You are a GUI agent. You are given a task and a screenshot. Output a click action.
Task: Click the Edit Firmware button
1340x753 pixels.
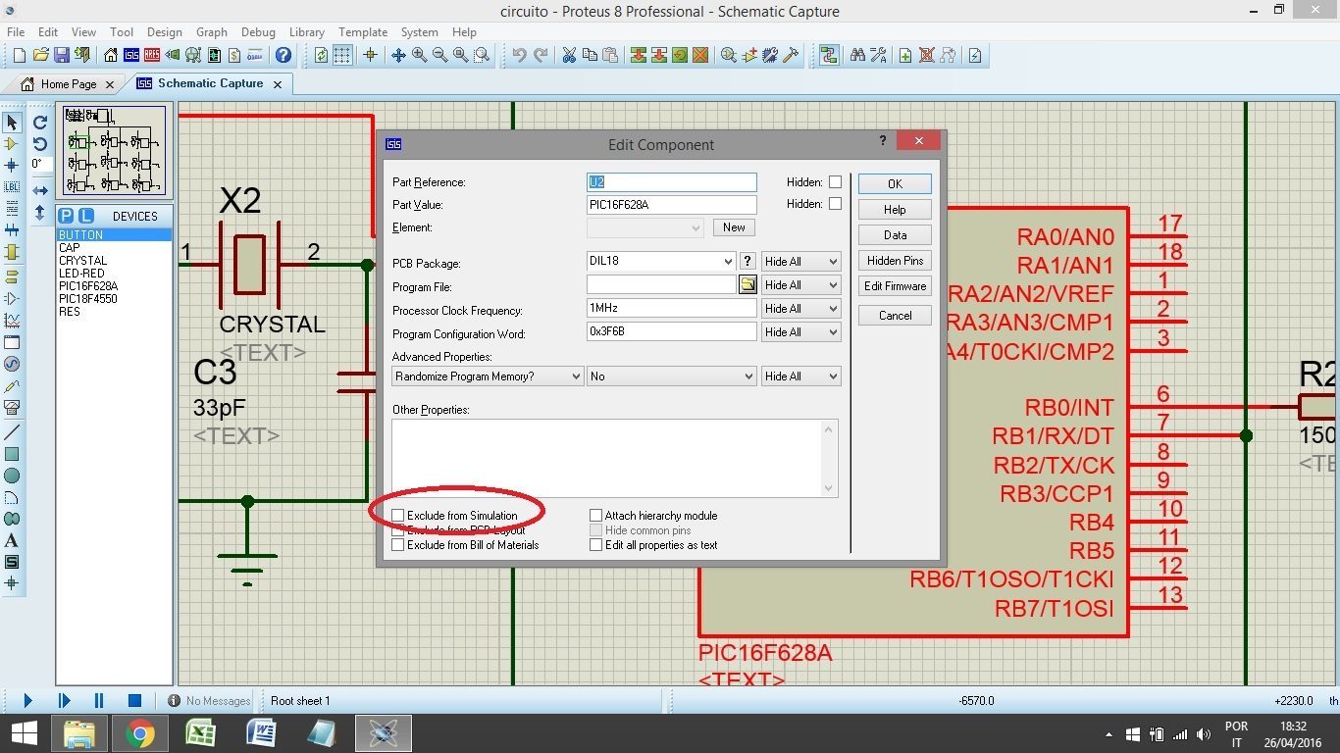(x=895, y=286)
